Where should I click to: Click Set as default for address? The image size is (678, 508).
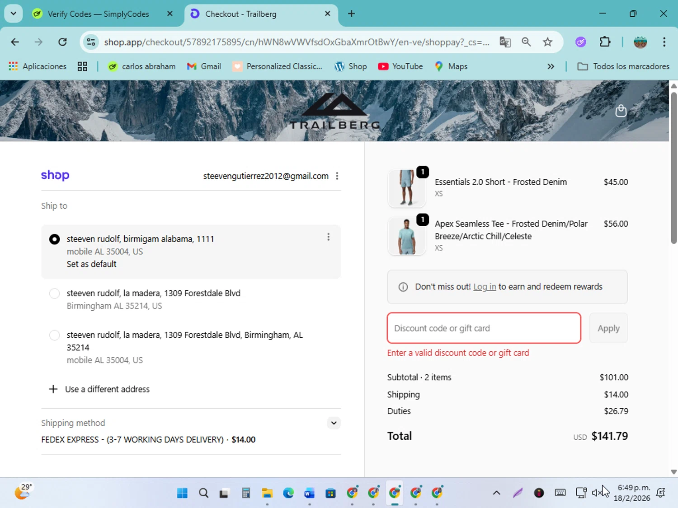click(92, 264)
